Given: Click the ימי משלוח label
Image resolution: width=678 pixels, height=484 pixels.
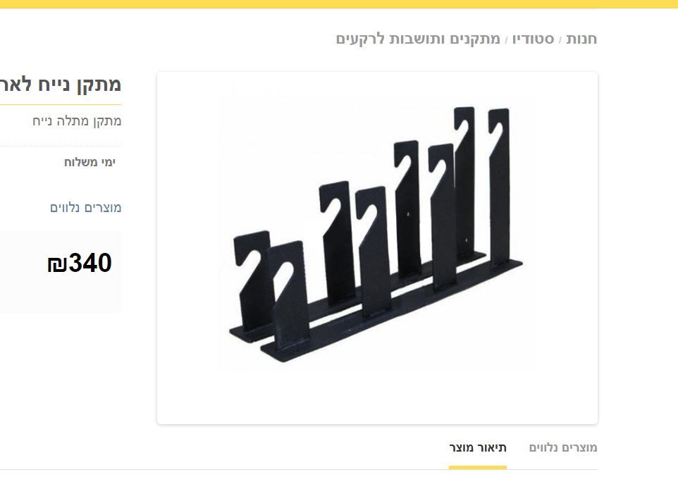Looking at the screenshot, I should pyautogui.click(x=90, y=162).
